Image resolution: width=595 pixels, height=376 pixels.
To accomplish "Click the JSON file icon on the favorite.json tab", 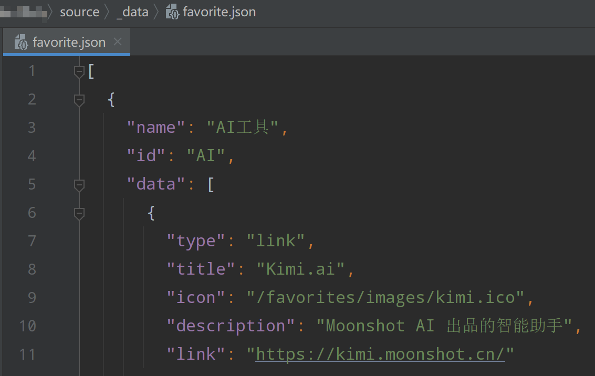I will (x=21, y=42).
